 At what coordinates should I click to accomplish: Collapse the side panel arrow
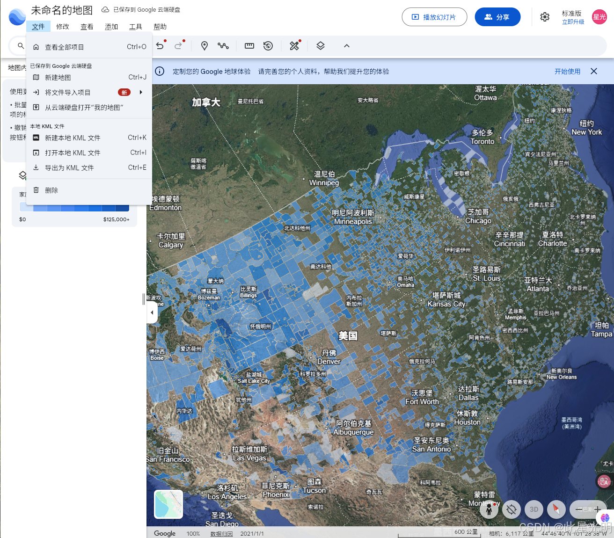pyautogui.click(x=152, y=312)
